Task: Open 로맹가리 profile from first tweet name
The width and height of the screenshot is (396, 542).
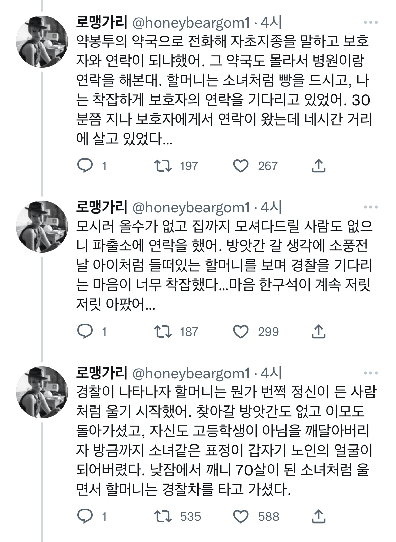Action: click(101, 23)
